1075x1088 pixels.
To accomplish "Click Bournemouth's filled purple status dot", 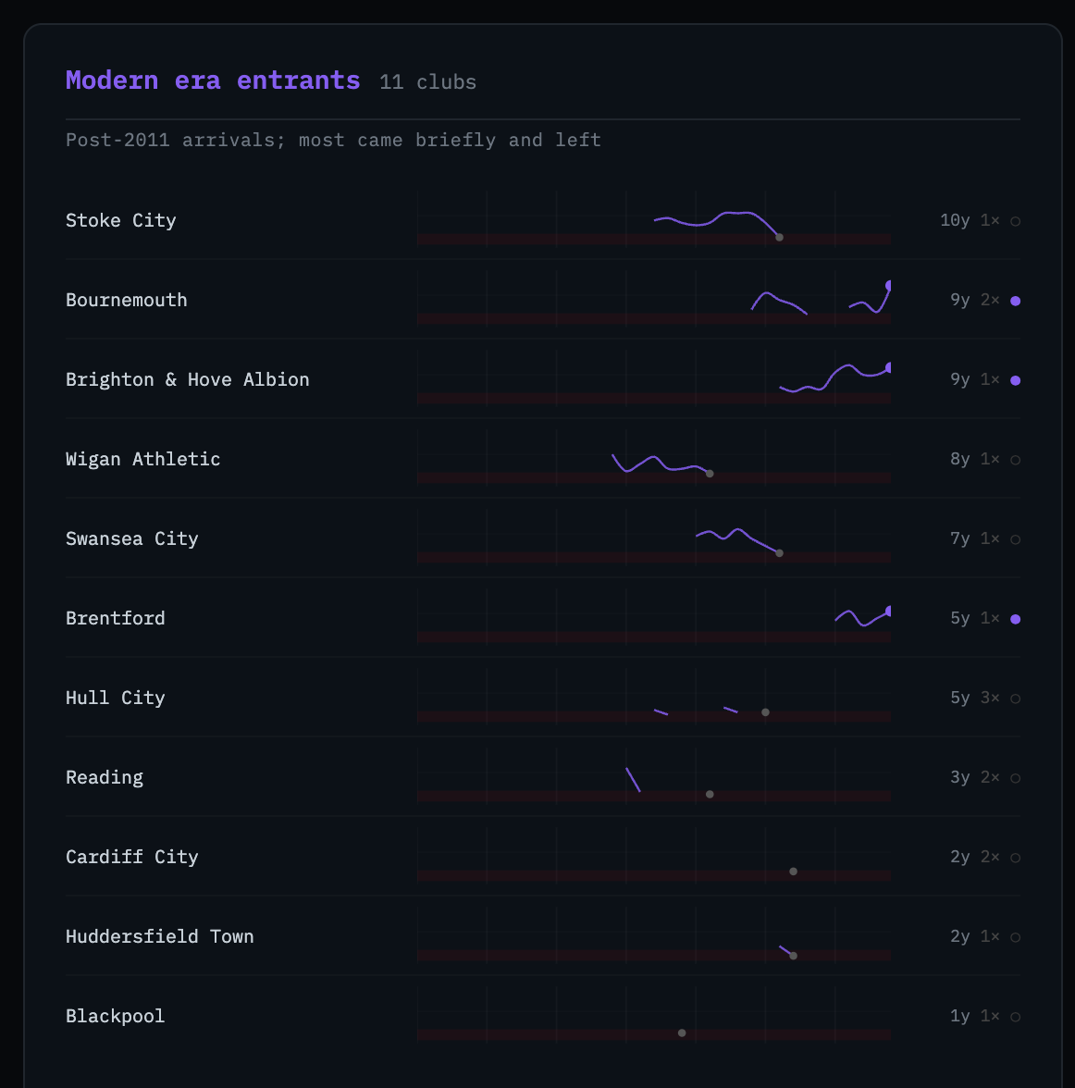I will tap(1015, 301).
